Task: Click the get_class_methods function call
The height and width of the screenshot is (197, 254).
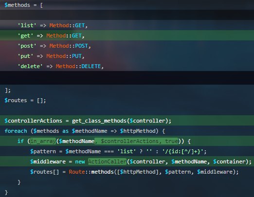Action: pyautogui.click(x=99, y=121)
